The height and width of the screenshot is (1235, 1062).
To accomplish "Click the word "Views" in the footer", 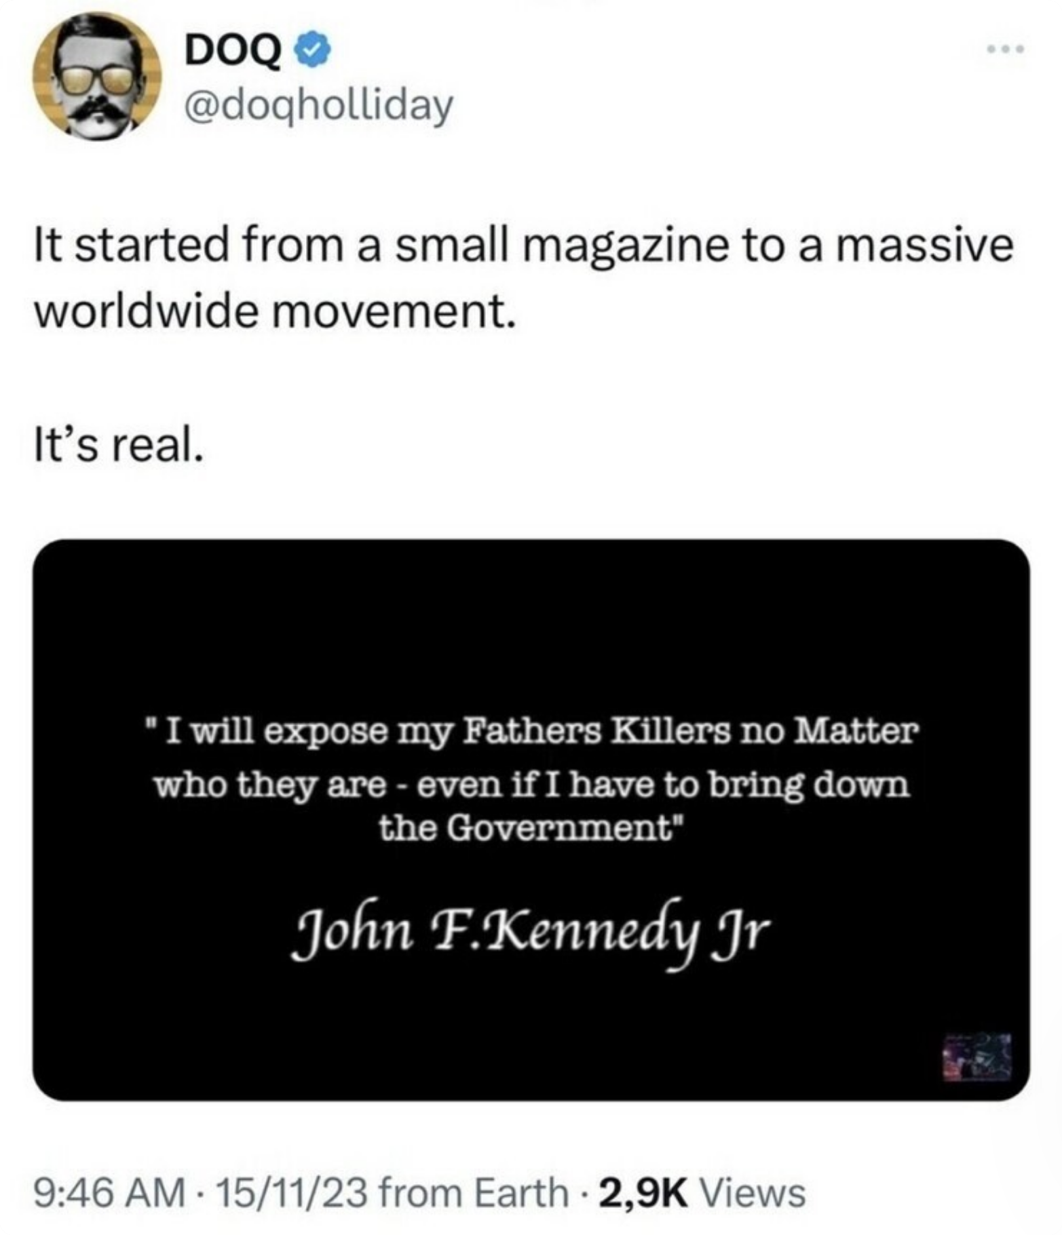I will coord(753,1192).
